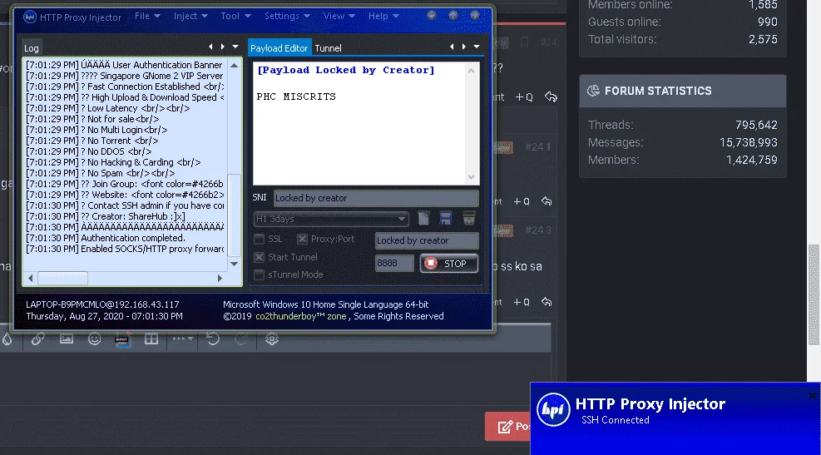
Task: Click the forum editor undo icon
Action: 213,339
